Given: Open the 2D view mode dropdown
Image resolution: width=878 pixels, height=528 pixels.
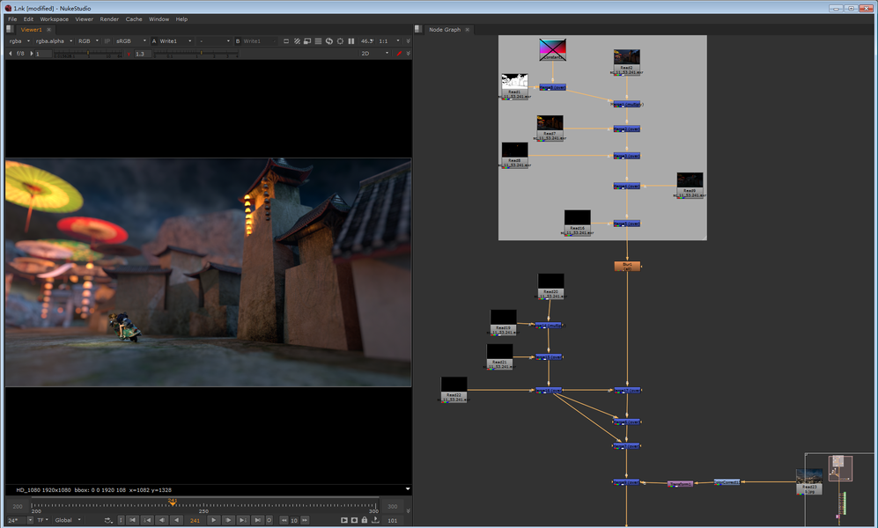Looking at the screenshot, I should 374,53.
